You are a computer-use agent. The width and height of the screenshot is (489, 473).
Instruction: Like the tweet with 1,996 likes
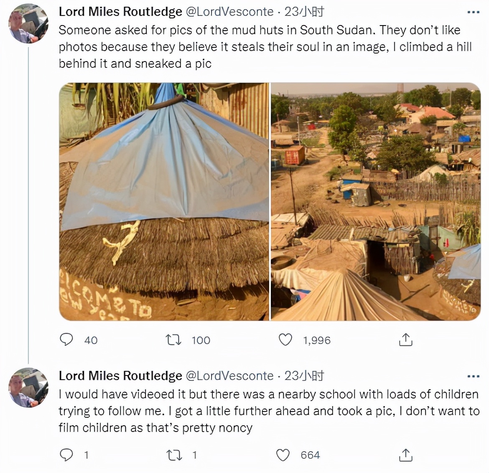[285, 339]
